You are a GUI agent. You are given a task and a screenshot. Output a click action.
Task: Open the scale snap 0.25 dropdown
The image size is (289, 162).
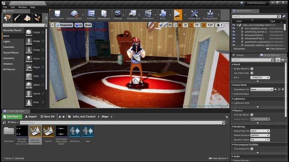pyautogui.click(x=210, y=25)
